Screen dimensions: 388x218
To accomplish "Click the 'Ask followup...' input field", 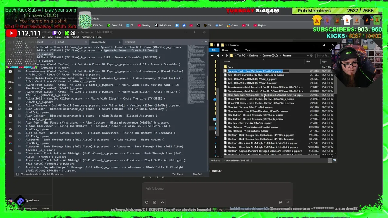I will (217, 189).
